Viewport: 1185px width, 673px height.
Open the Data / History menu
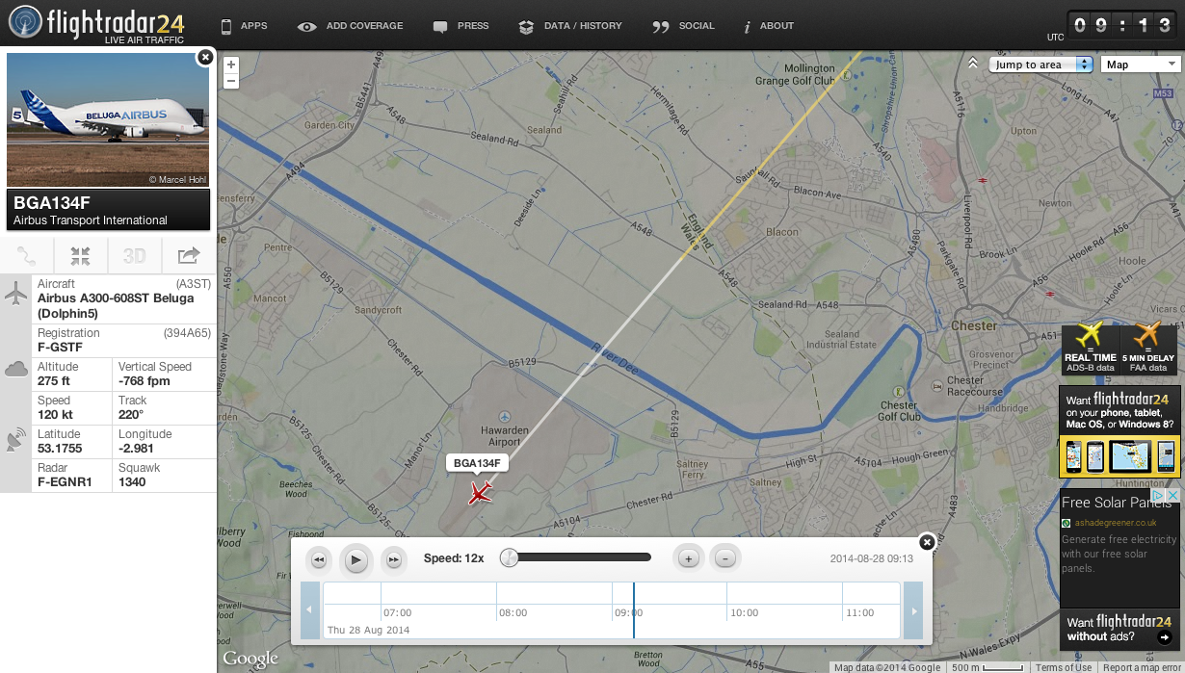[x=570, y=26]
